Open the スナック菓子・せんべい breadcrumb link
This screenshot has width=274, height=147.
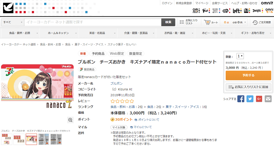pos(122,44)
